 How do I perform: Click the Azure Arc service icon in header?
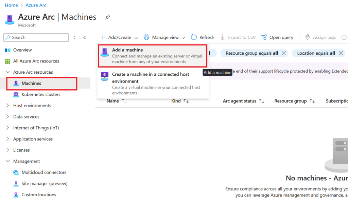(10, 19)
